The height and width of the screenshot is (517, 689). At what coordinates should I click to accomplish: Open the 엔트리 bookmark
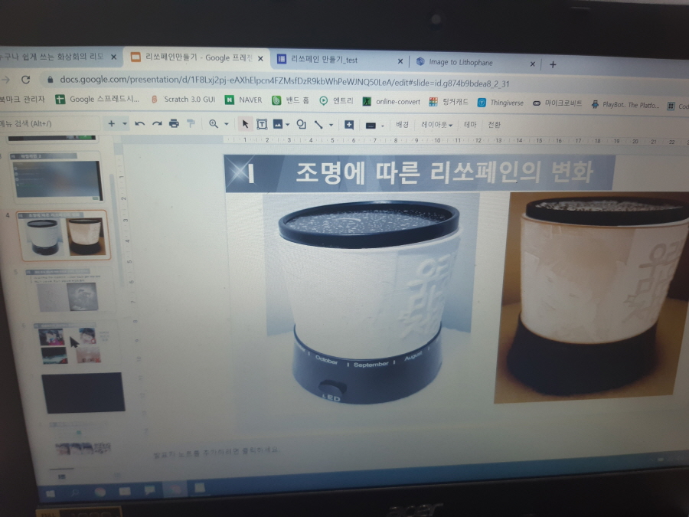coord(336,101)
